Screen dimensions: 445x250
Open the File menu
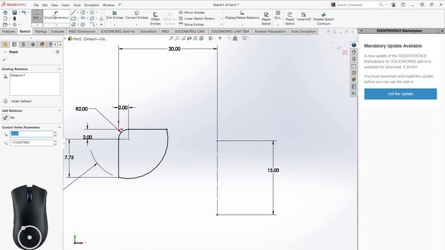(x=36, y=5)
